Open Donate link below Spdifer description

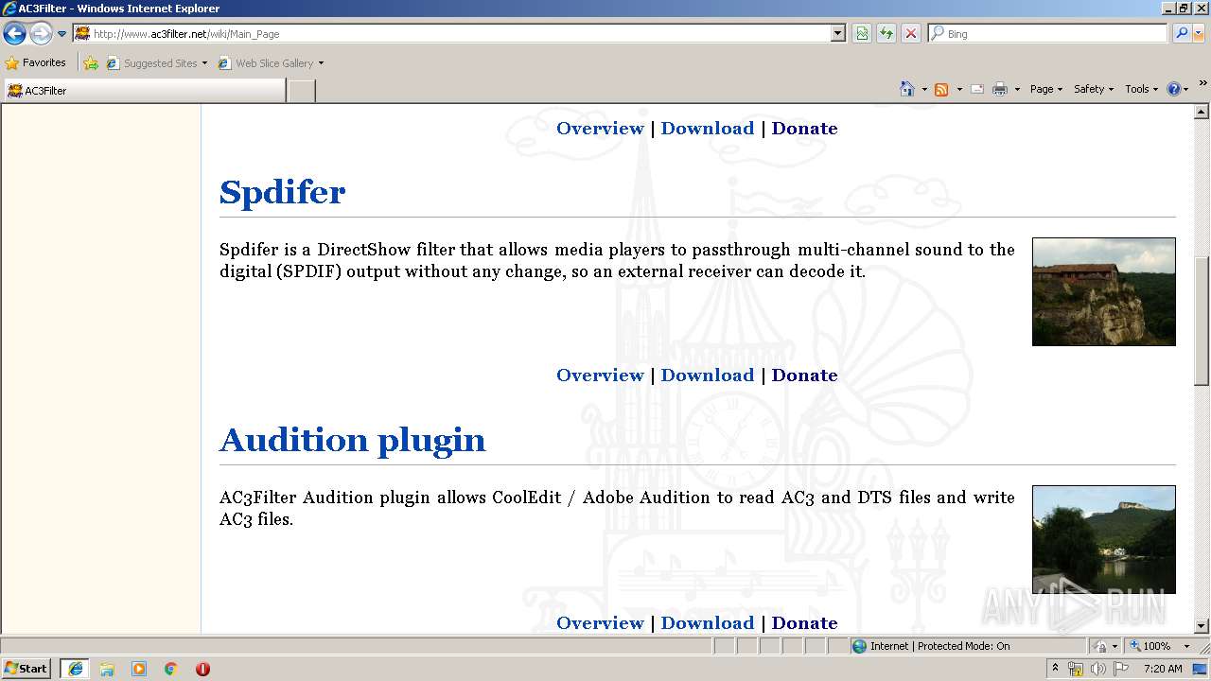tap(804, 375)
